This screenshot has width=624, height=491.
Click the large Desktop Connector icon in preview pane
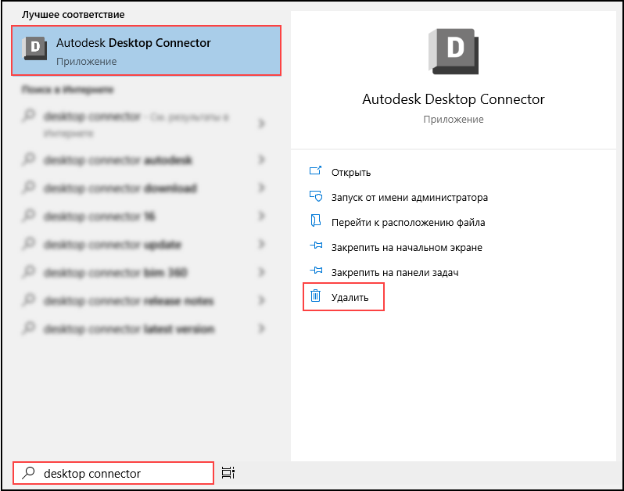(454, 52)
